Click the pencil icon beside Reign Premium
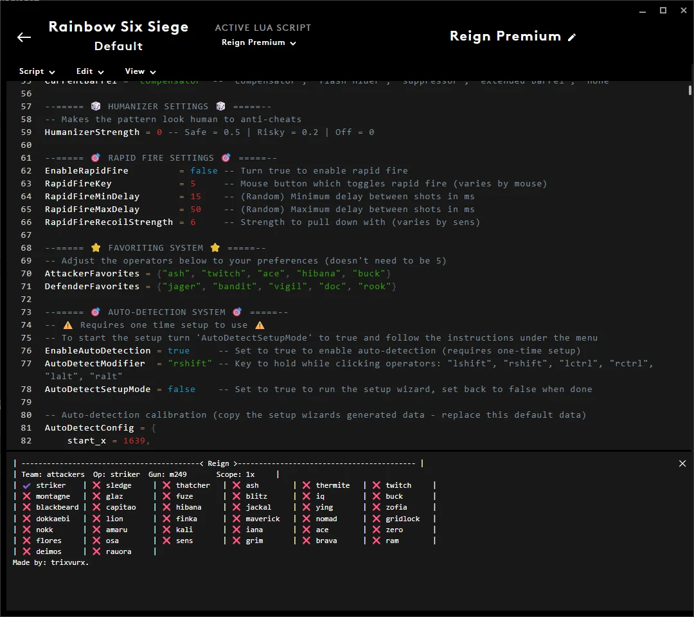 pyautogui.click(x=572, y=37)
